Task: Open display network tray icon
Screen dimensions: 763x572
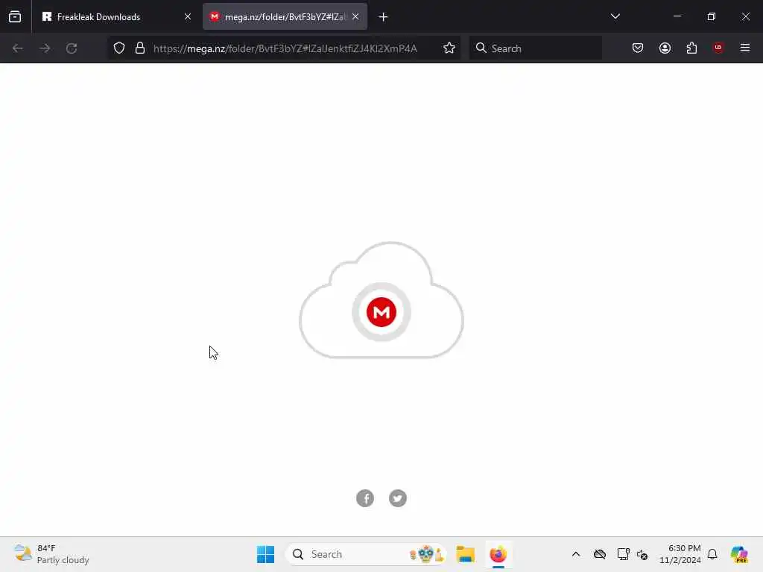Action: click(624, 554)
